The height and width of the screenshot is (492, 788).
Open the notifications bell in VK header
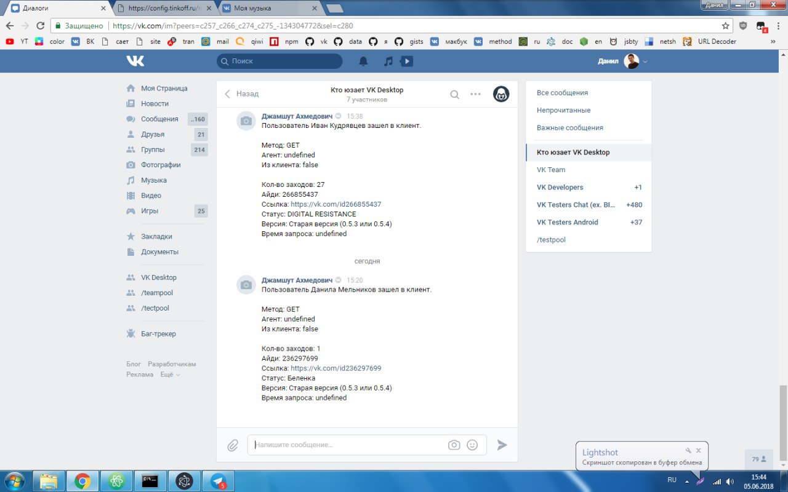364,61
